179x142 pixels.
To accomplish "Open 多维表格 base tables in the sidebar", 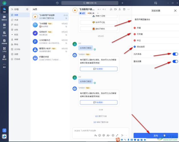I will [4, 41].
